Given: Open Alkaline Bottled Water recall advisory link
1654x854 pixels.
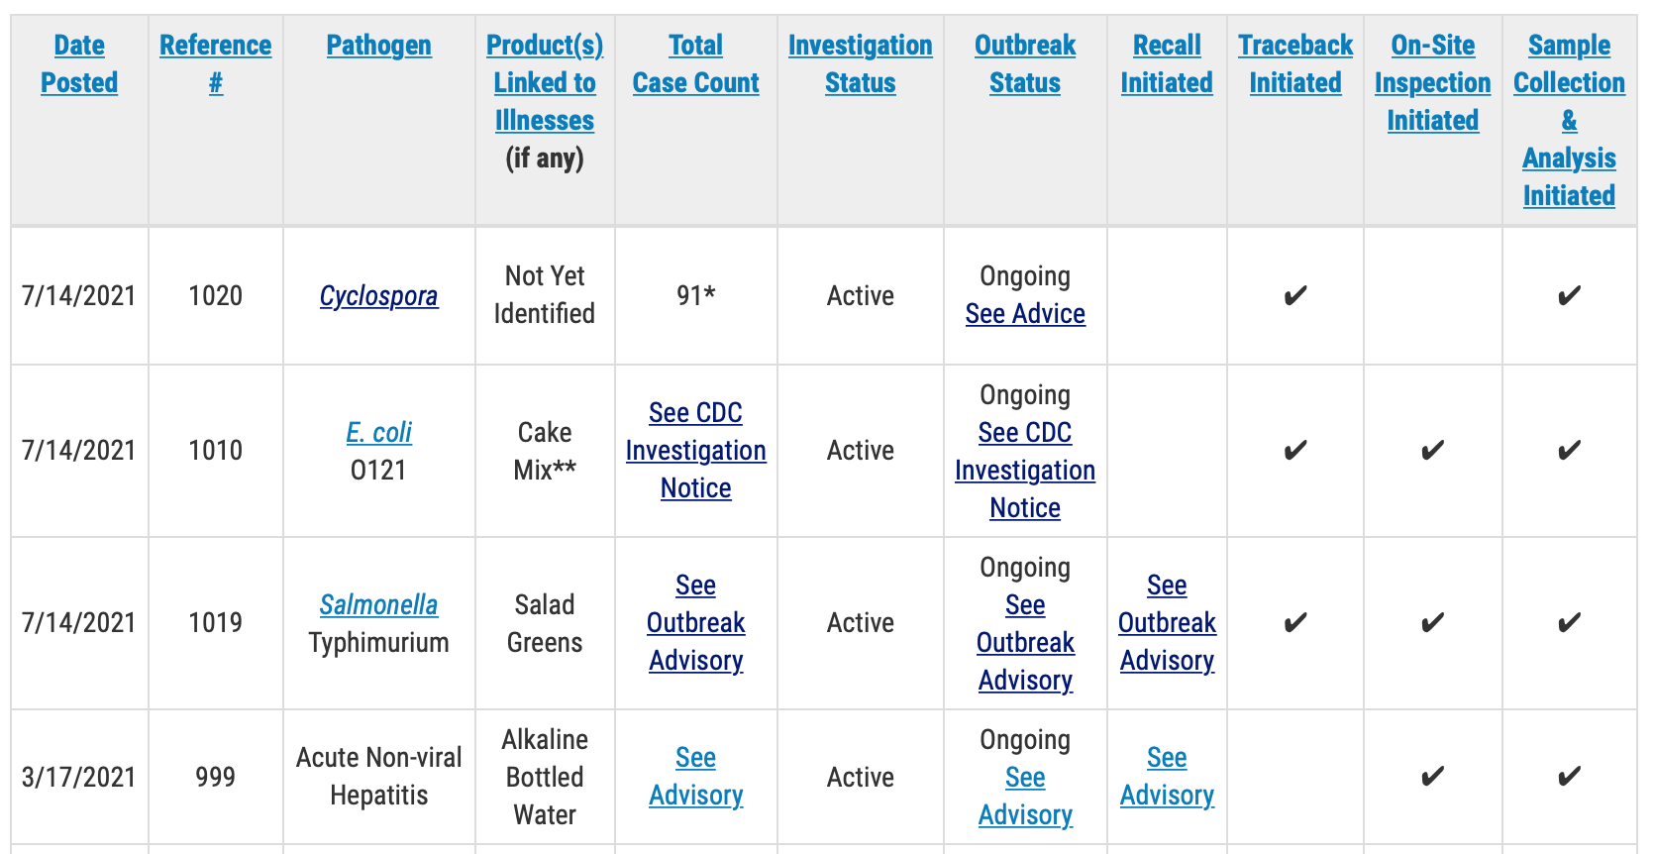Looking at the screenshot, I should coord(1167,777).
